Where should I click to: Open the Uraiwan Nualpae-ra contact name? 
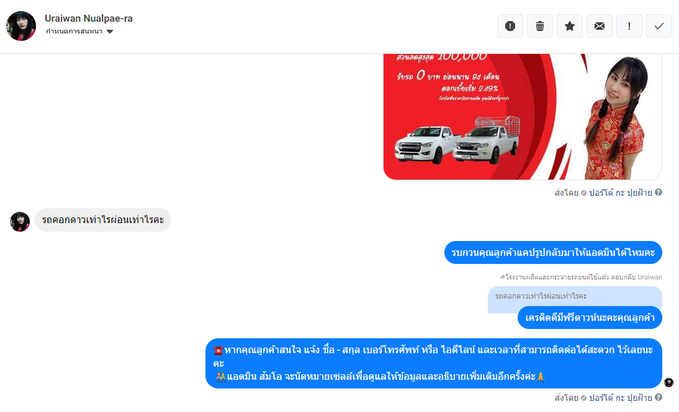[89, 18]
